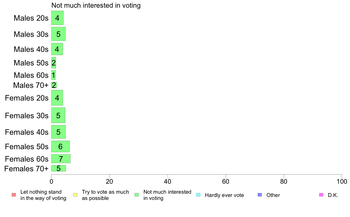Click the 'Hardly ever vote' legend label
The height and width of the screenshot is (217, 350).
pos(224,195)
